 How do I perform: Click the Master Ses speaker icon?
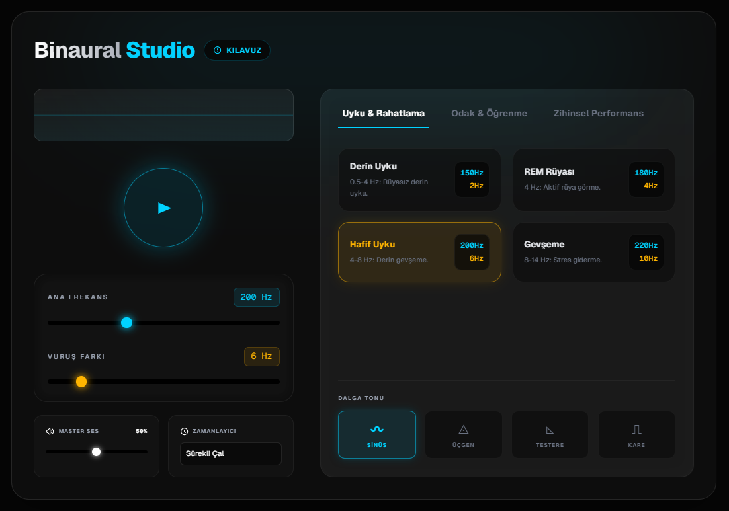tap(50, 431)
